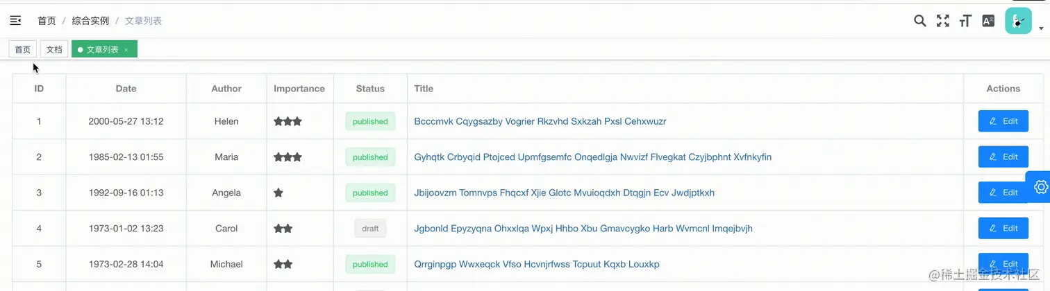Open the article titled Bcccmvk Cqygsazby Vogrier
This screenshot has width=1050, height=291.
tap(540, 121)
